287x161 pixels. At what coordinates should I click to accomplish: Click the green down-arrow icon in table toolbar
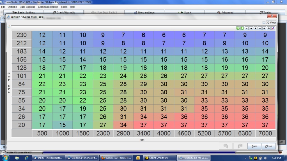pyautogui.click(x=242, y=28)
